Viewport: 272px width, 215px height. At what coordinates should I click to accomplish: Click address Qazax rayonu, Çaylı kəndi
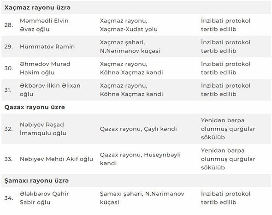coord(138,129)
